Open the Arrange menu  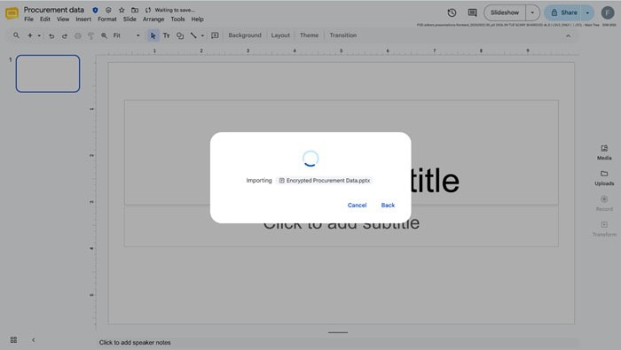[153, 19]
